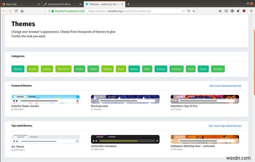255x162 pixels.
Task: Follow See more featured themes link
Action: [226, 86]
